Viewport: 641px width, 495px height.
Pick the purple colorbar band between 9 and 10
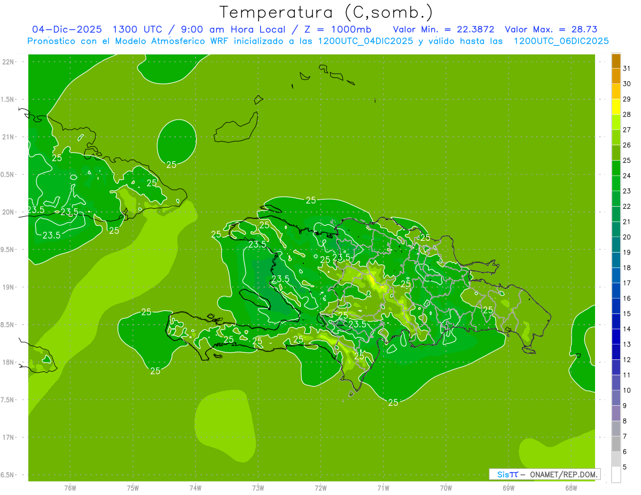(616, 398)
